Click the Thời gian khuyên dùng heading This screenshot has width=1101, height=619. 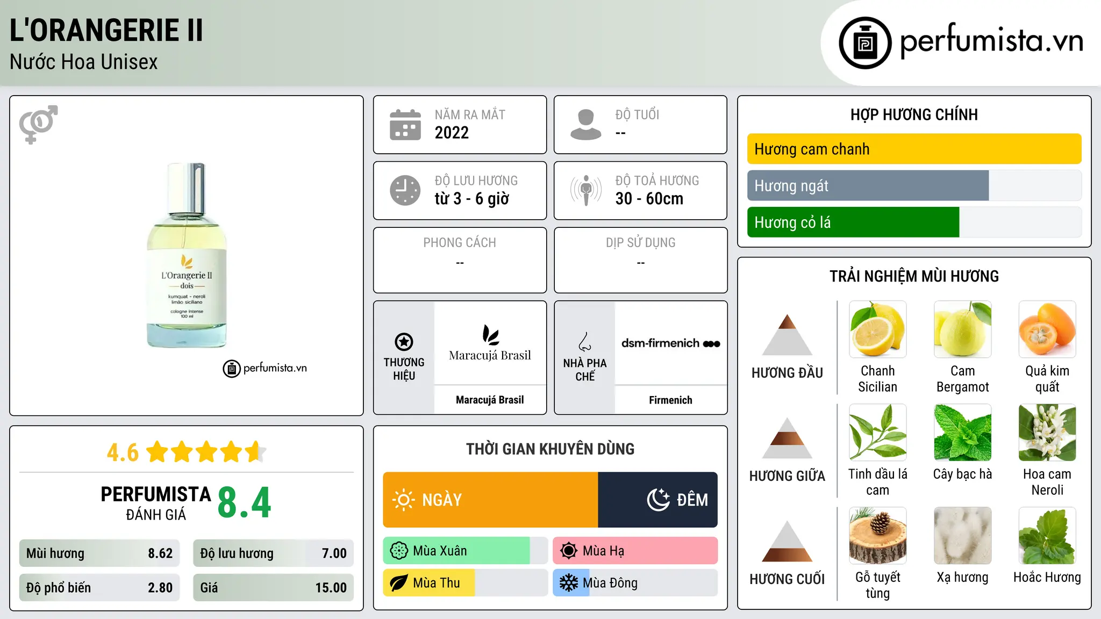550,449
